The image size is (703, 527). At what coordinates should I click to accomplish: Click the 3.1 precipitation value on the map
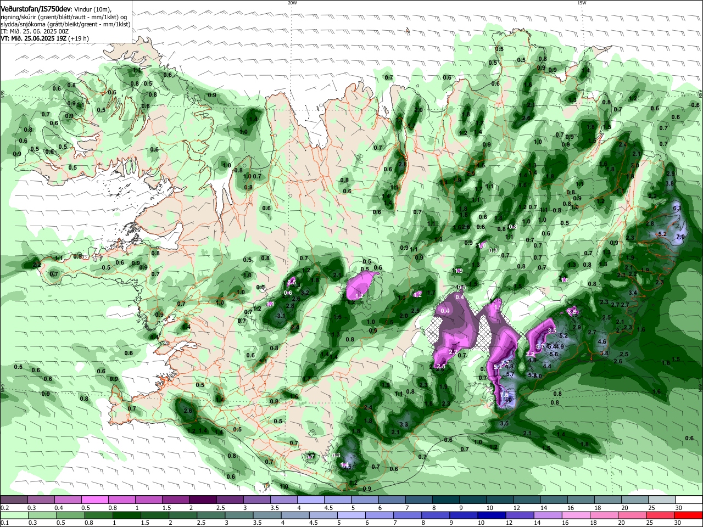coord(281,316)
